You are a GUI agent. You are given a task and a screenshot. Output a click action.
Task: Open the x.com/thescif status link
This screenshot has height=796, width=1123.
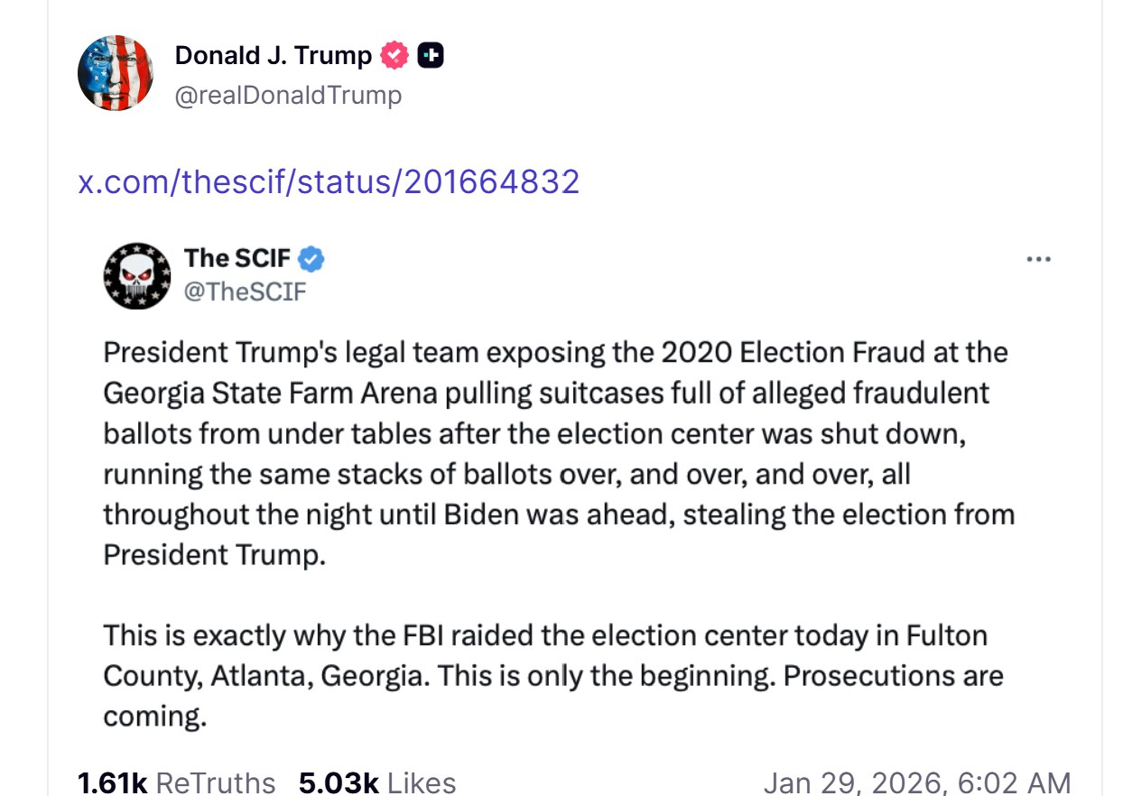[329, 182]
